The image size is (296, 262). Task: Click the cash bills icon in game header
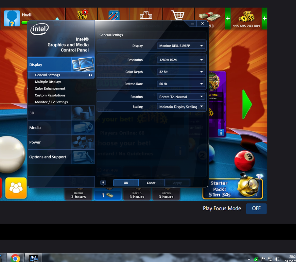click(210, 16)
